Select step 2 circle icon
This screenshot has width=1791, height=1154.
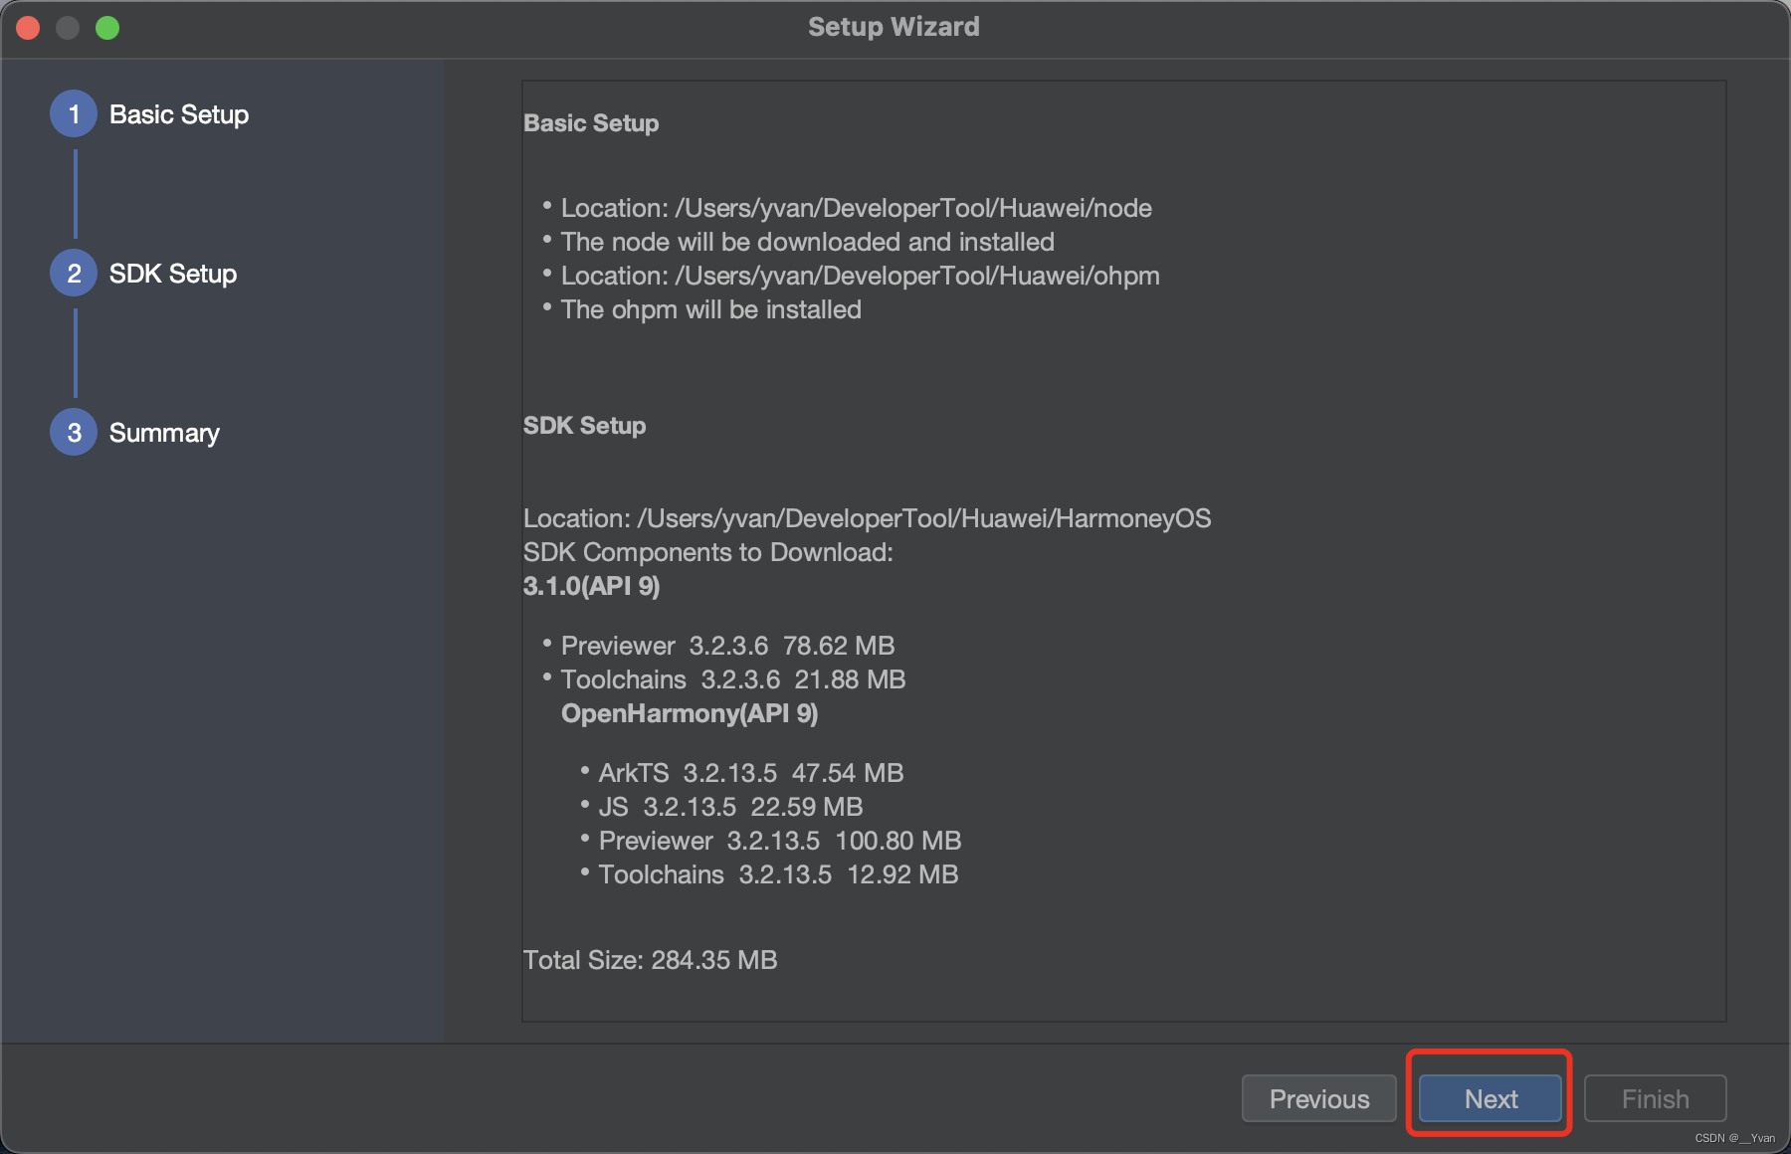[x=74, y=274]
